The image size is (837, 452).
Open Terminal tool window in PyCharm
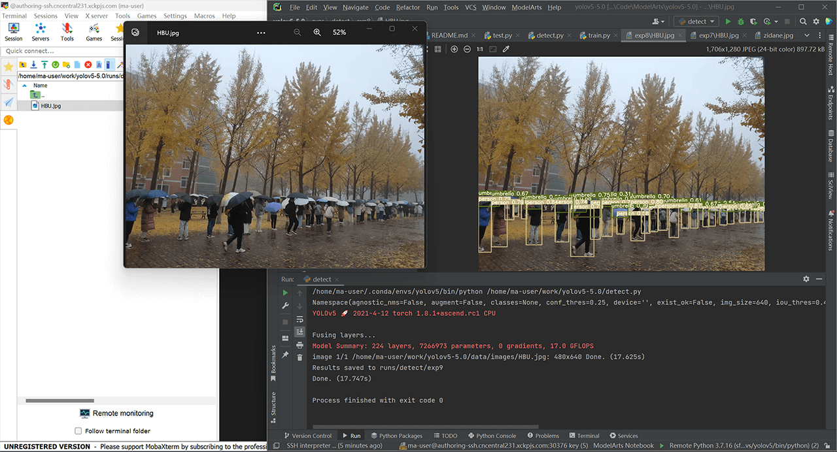click(583, 436)
